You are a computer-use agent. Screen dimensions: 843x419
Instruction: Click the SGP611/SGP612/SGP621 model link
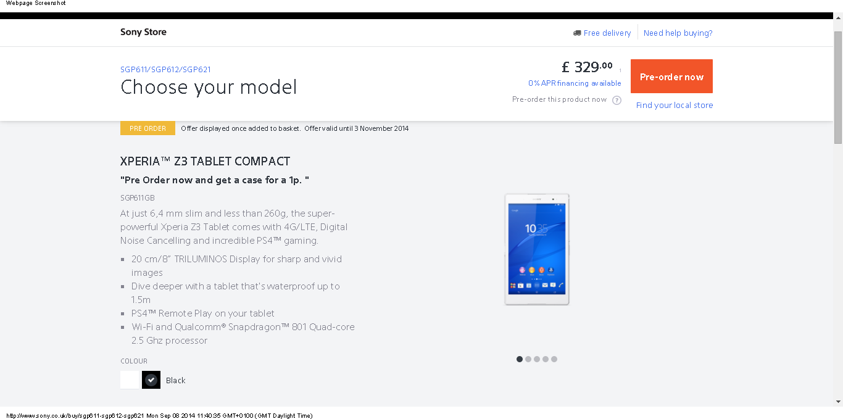click(x=165, y=70)
